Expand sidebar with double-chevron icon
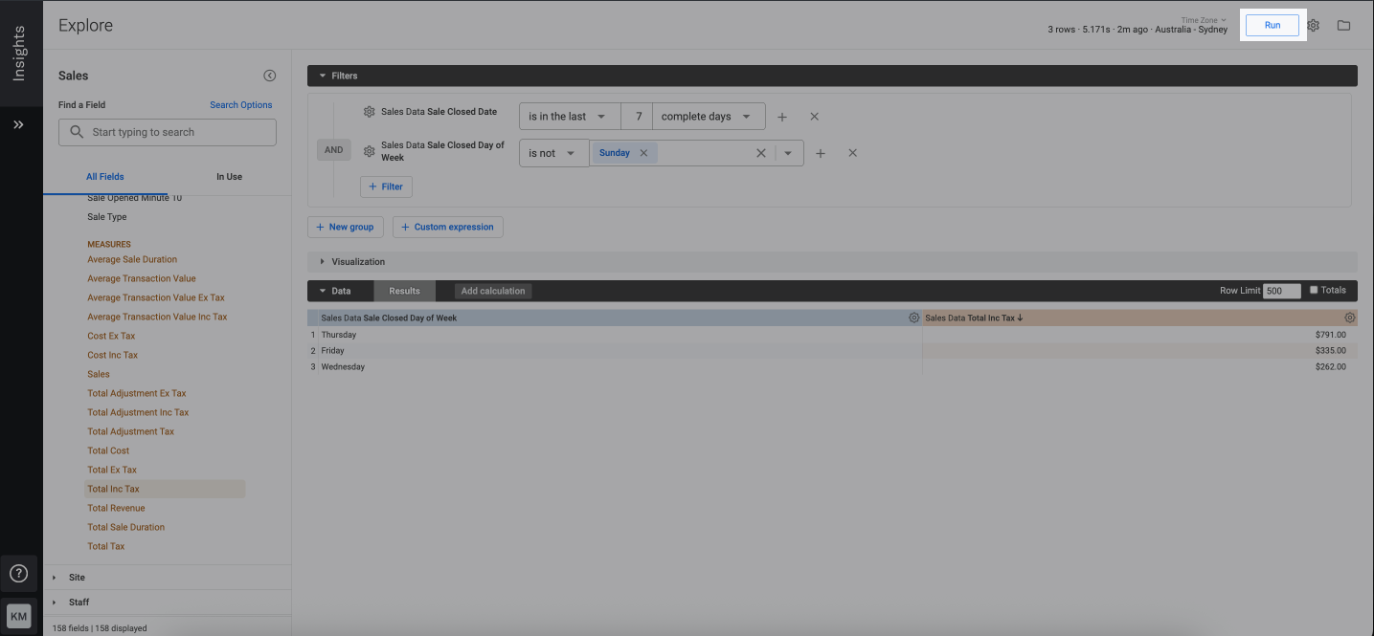Screen dimensions: 1374x636 [18, 124]
